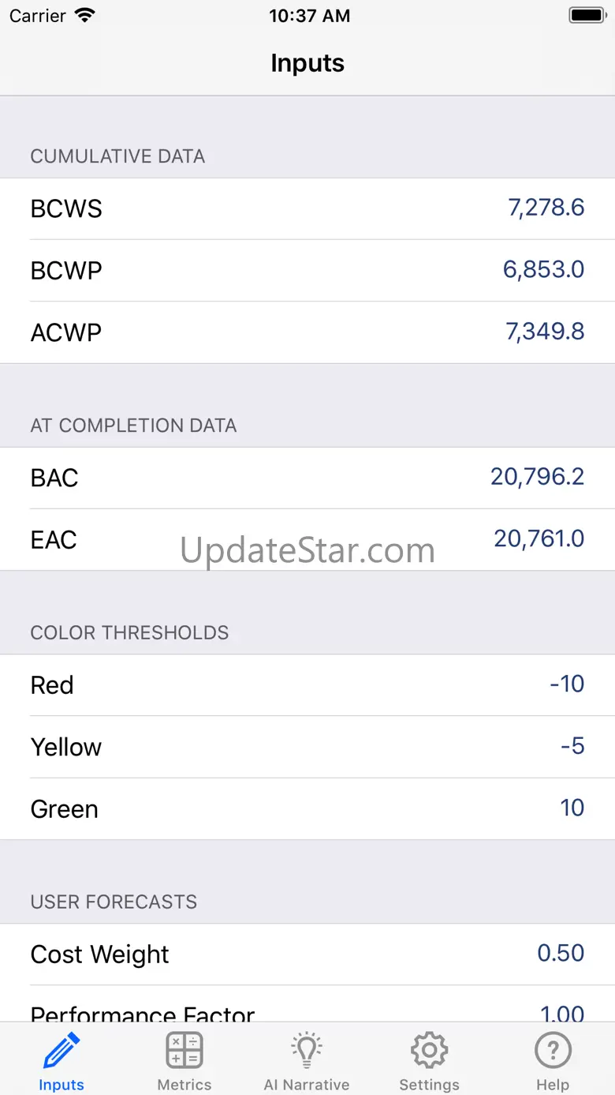
Task: Tap the Wi-Fi status icon
Action: (x=84, y=16)
